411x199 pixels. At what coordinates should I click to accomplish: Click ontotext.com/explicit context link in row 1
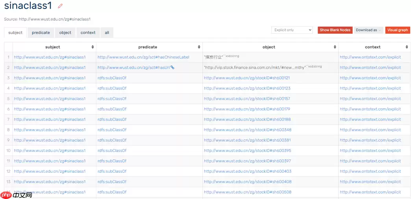click(x=370, y=57)
